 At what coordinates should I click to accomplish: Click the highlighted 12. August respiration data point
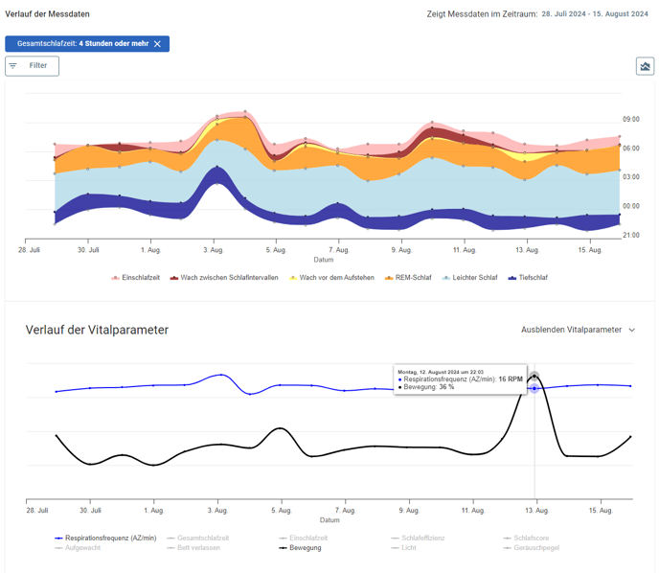tap(534, 388)
